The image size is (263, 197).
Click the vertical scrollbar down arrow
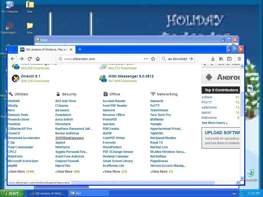pos(242,178)
